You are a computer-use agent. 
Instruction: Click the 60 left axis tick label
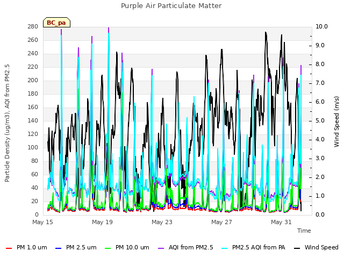[34, 174]
